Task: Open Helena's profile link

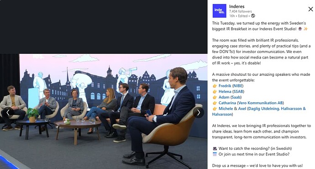Action: pyautogui.click(x=225, y=91)
